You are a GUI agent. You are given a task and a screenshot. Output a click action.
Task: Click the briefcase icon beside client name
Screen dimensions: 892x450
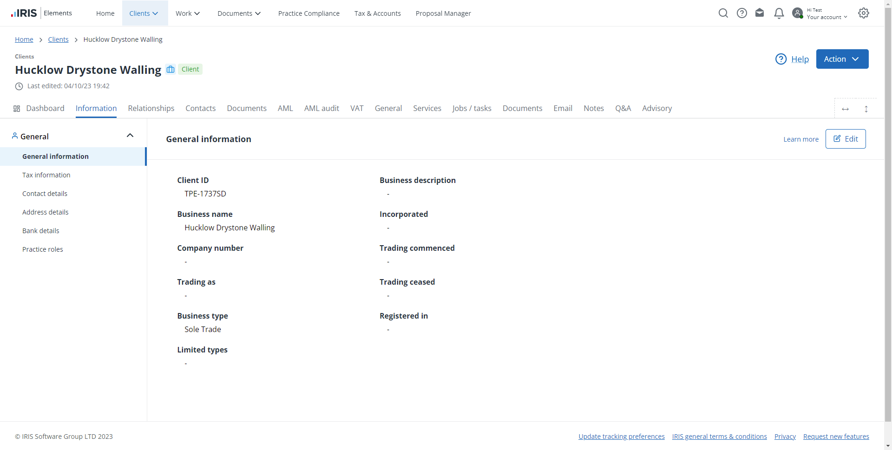[171, 69]
